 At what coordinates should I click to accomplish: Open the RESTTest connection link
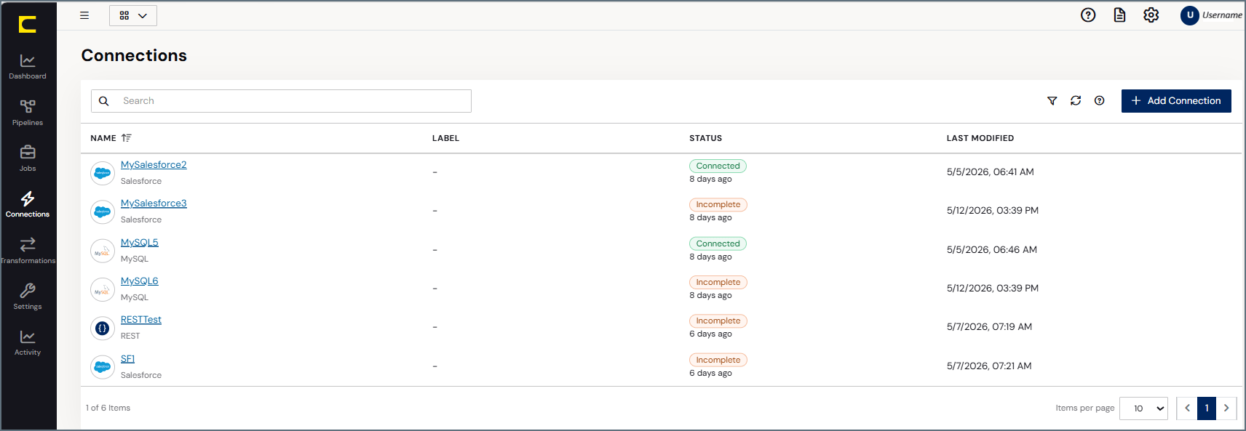pyautogui.click(x=141, y=320)
